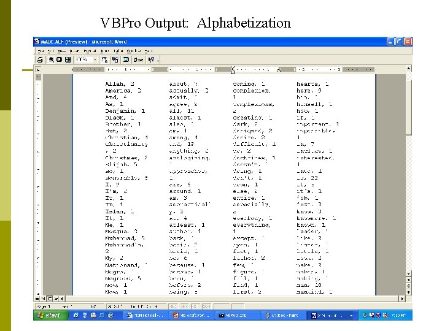Toggle the View Ruler icon
Screen dimensions: 442x331
pyautogui.click(x=104, y=59)
